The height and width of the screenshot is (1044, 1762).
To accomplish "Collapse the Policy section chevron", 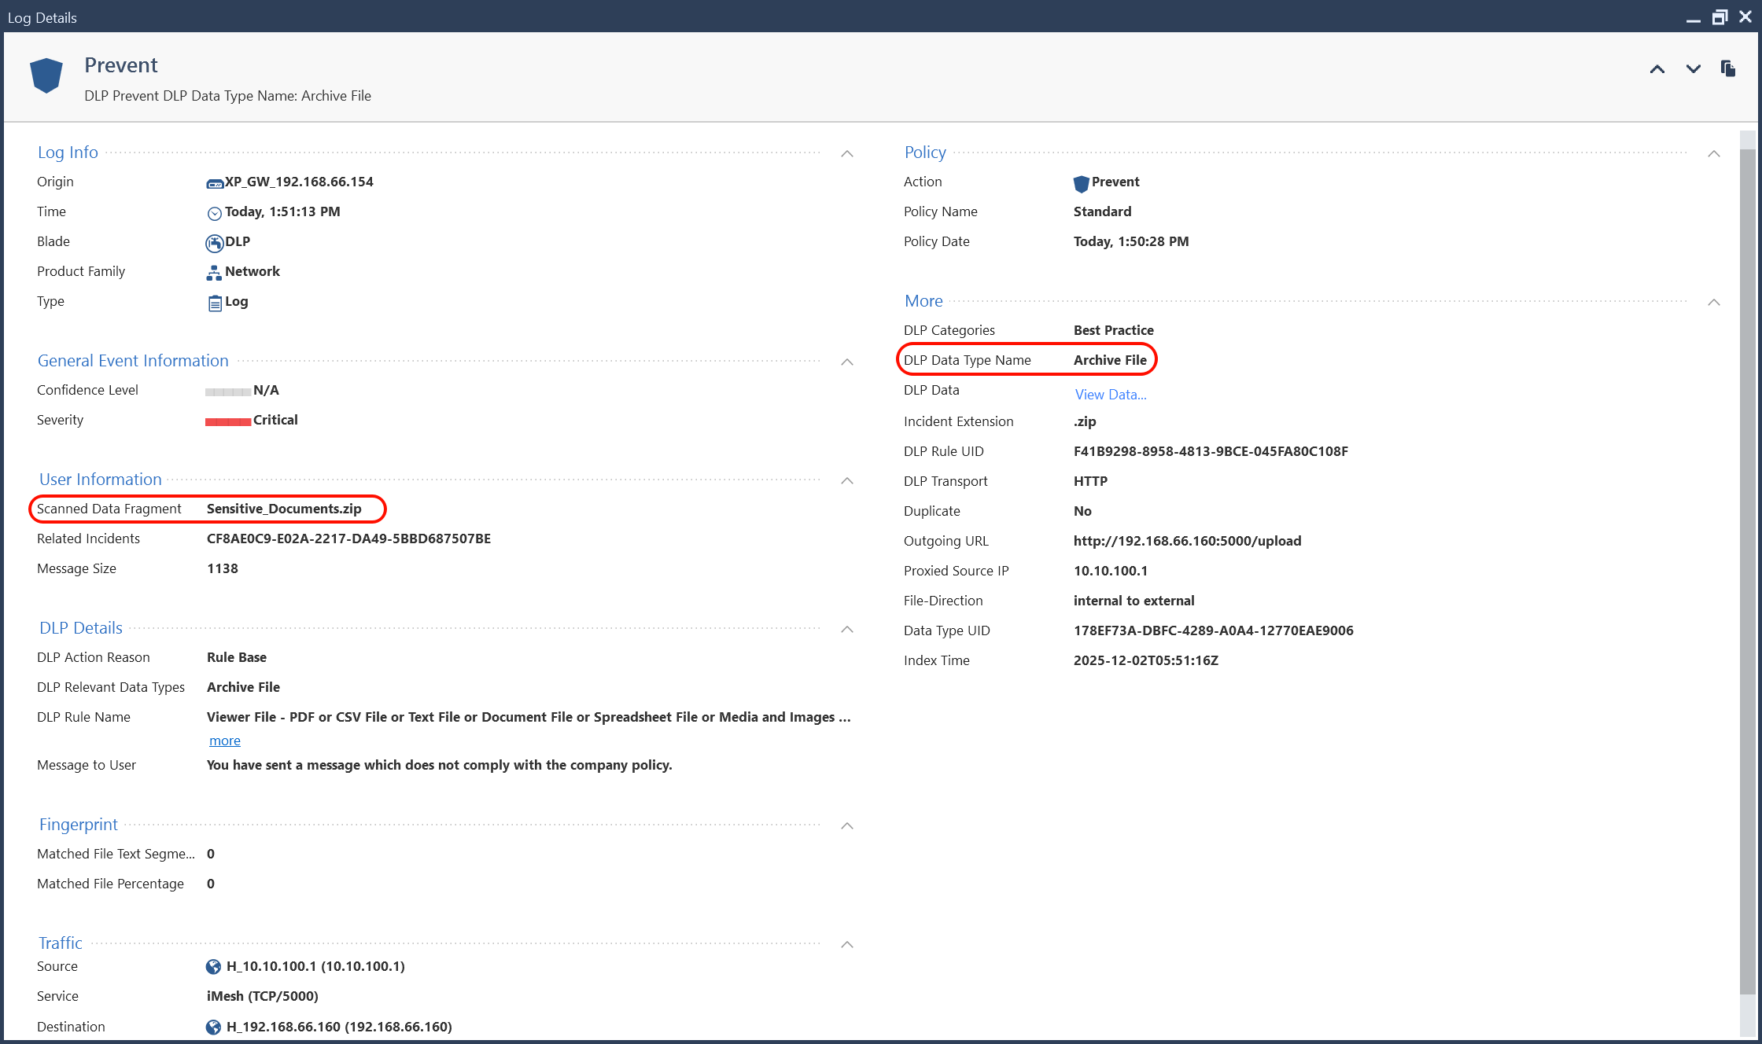I will point(1714,154).
